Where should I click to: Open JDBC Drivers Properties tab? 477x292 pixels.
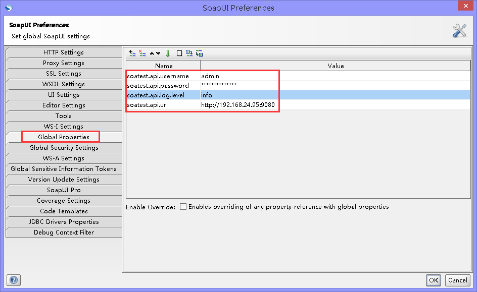click(64, 222)
